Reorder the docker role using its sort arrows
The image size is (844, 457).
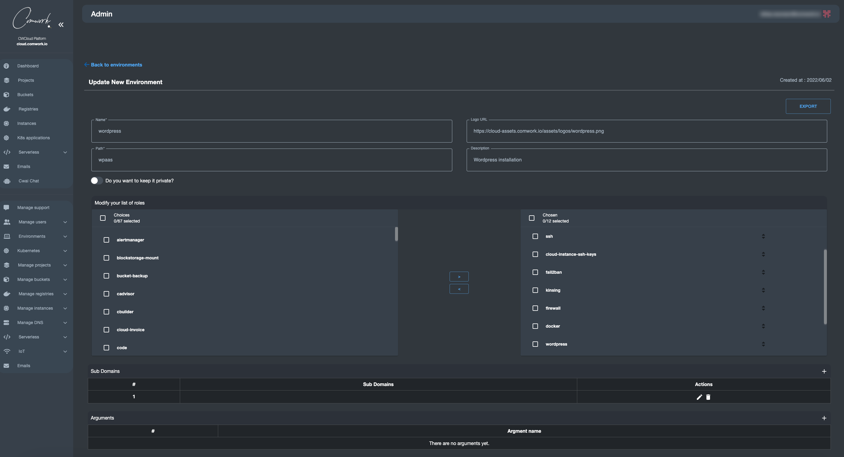pyautogui.click(x=763, y=326)
